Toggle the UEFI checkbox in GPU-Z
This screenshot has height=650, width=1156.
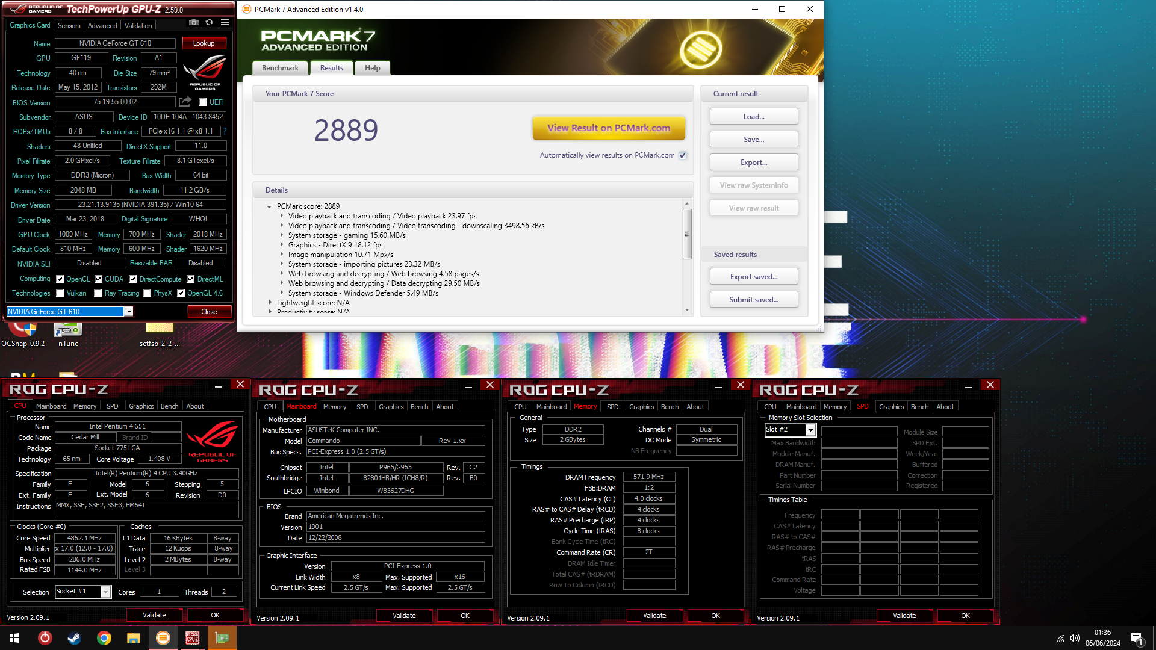[203, 102]
